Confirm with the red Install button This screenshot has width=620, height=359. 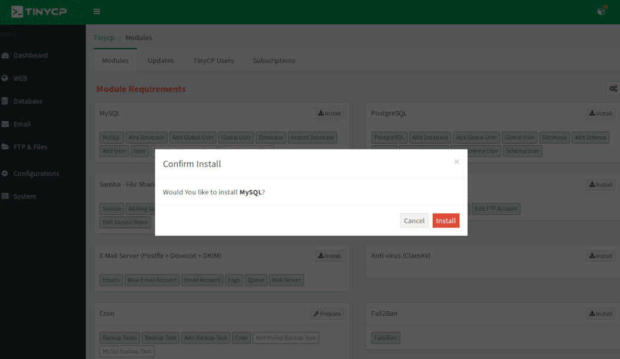pyautogui.click(x=446, y=221)
